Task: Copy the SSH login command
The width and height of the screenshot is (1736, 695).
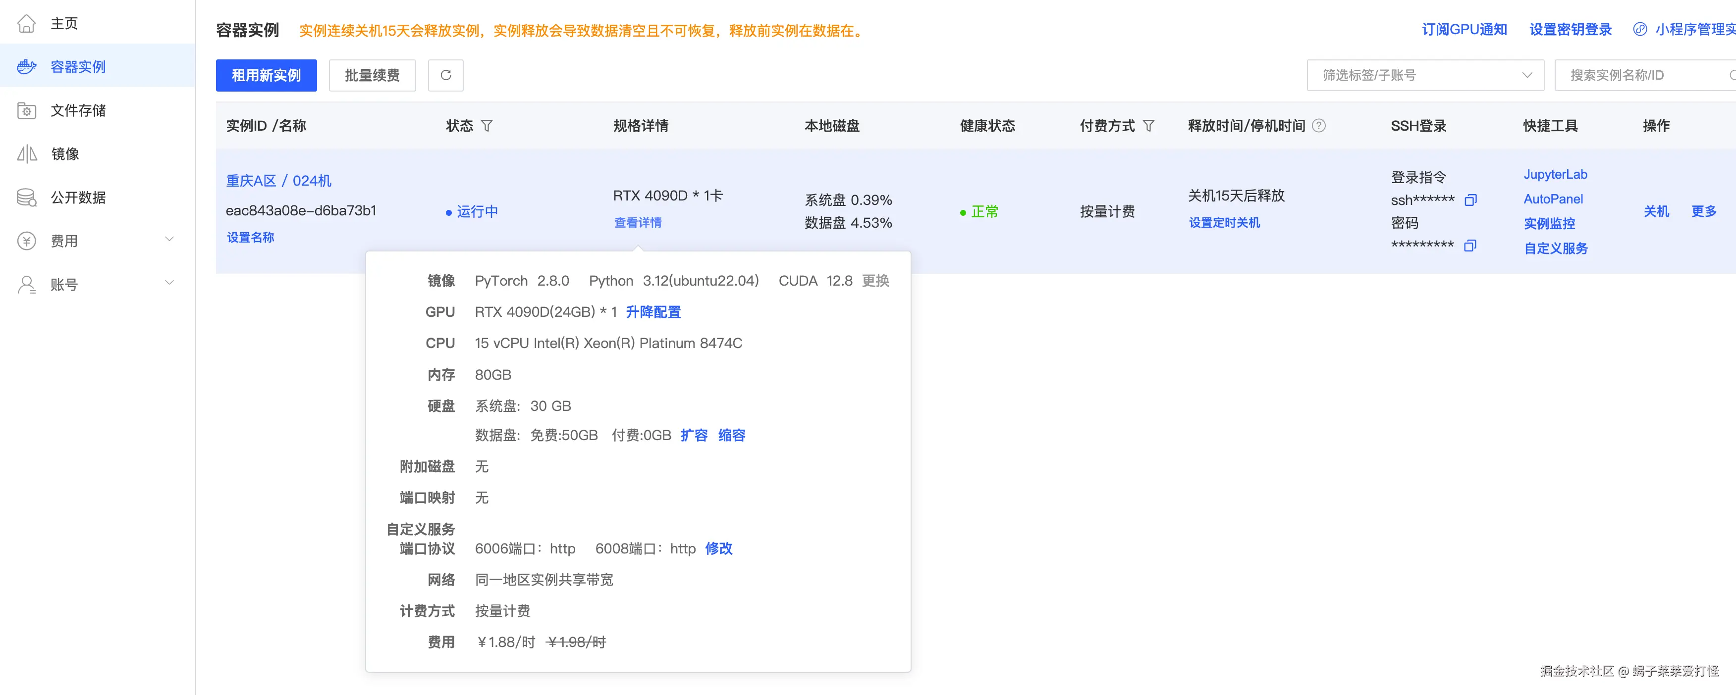Action: pyautogui.click(x=1470, y=200)
